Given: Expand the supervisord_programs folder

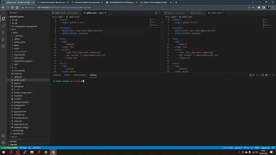Looking at the screenshot, I should pyautogui.click(x=23, y=61).
